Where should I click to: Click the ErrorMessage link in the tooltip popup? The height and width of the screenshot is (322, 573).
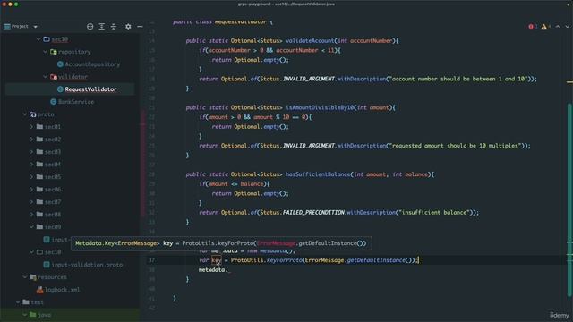point(276,243)
